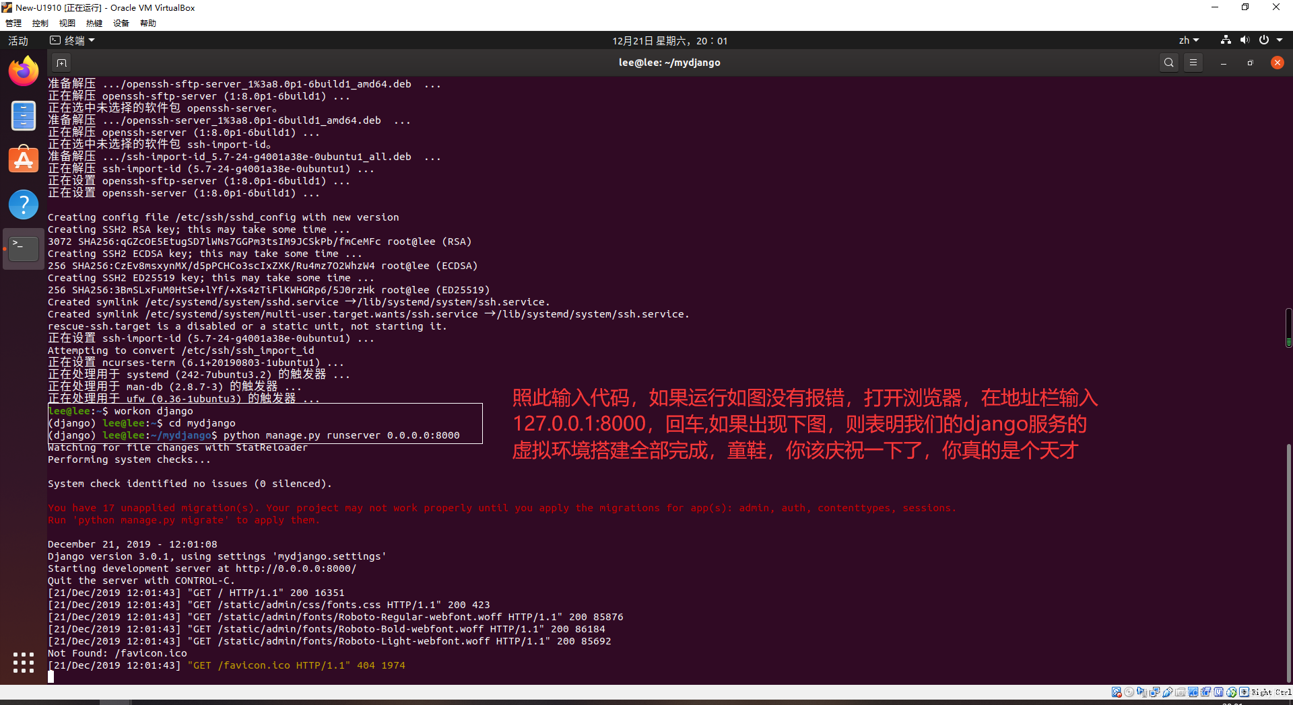
Task: Click VirtualBox mouse integration icon
Action: [x=1232, y=692]
